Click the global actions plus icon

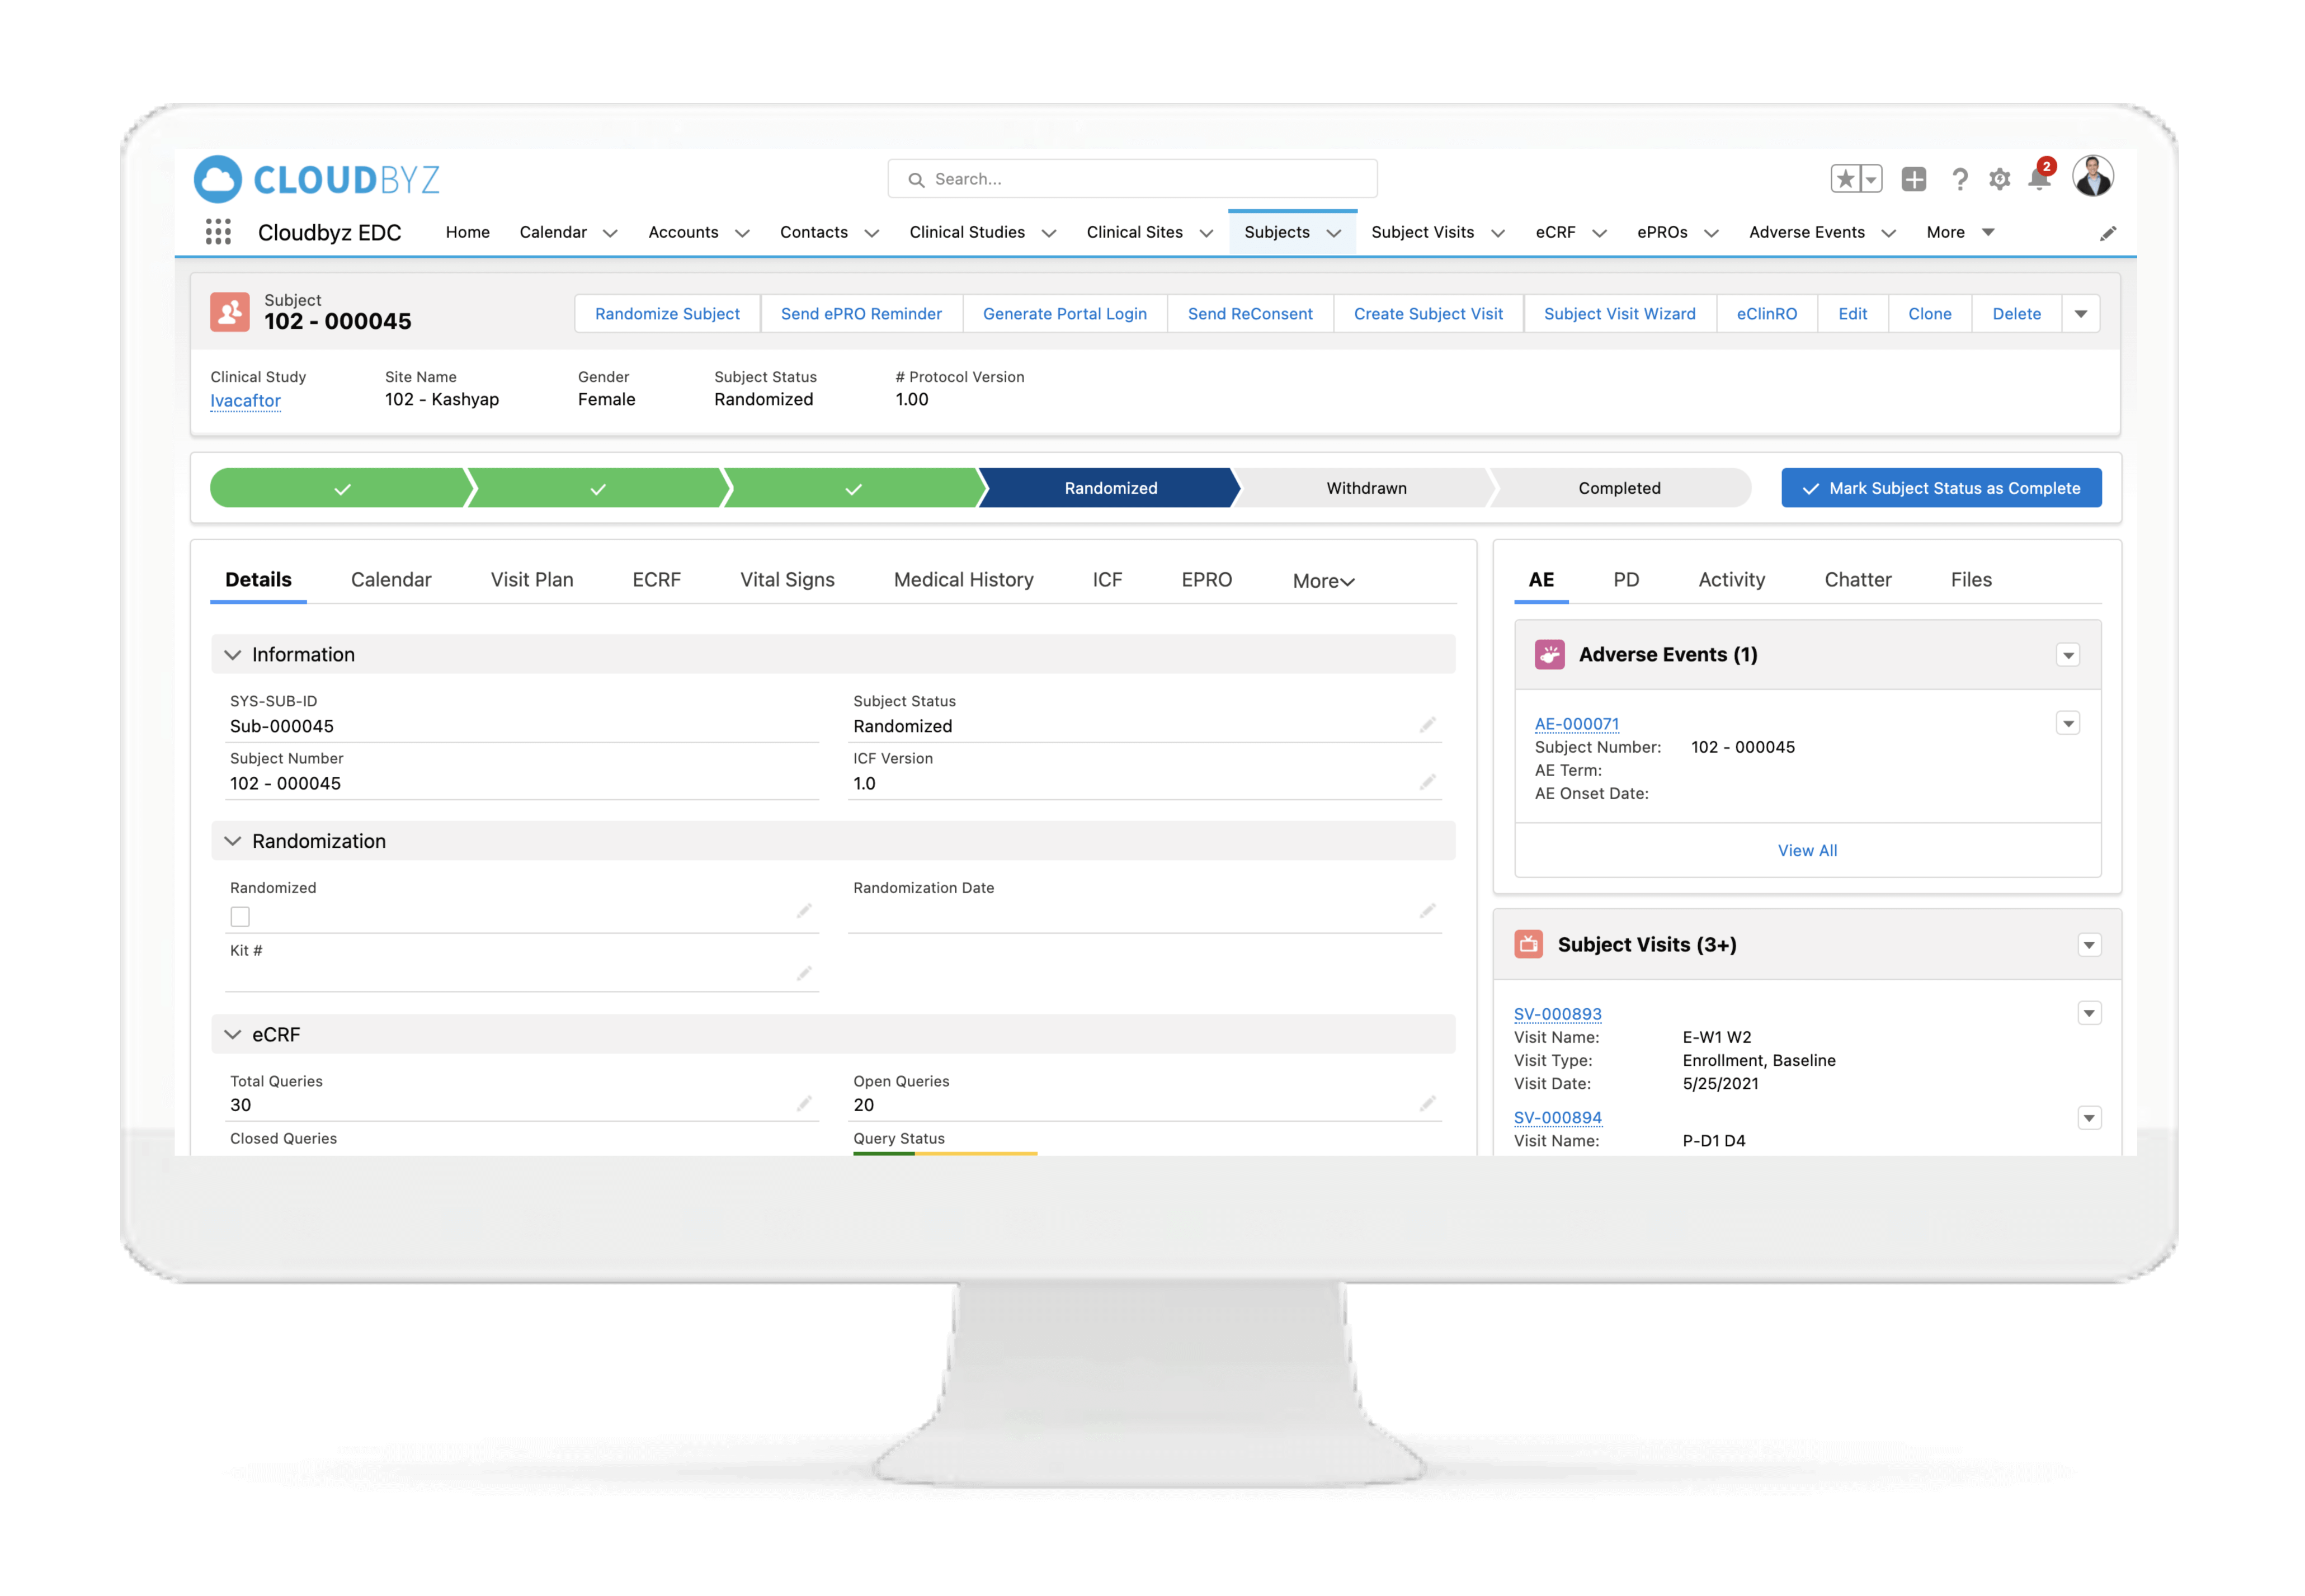pos(1913,179)
